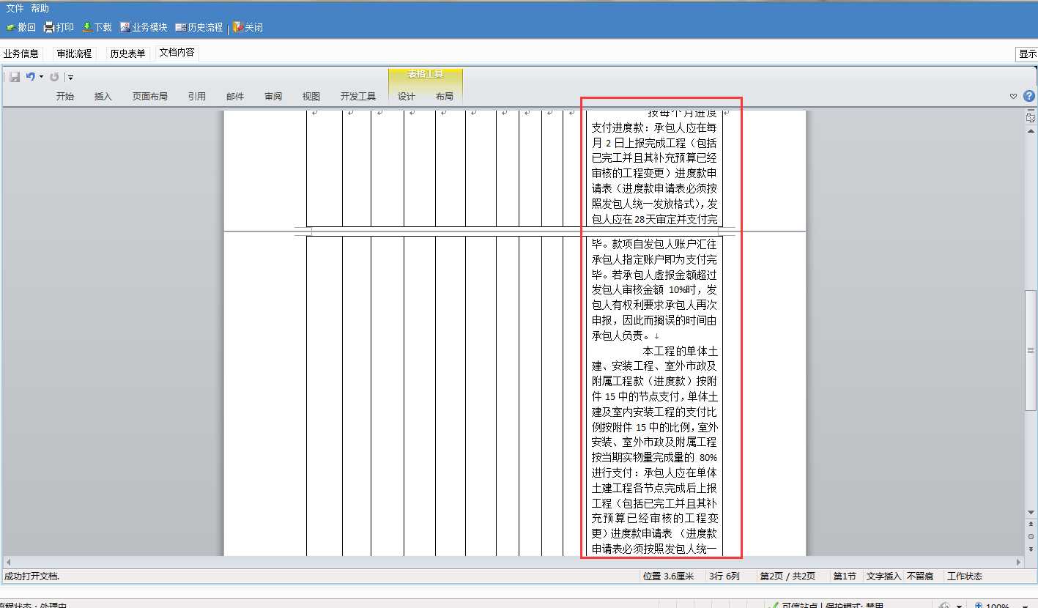
Task: Click the 3行 6列 status bar entry
Action: click(x=724, y=577)
